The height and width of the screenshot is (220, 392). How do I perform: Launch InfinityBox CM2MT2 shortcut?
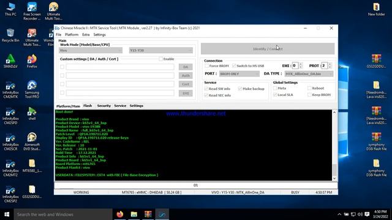click(x=10, y=168)
